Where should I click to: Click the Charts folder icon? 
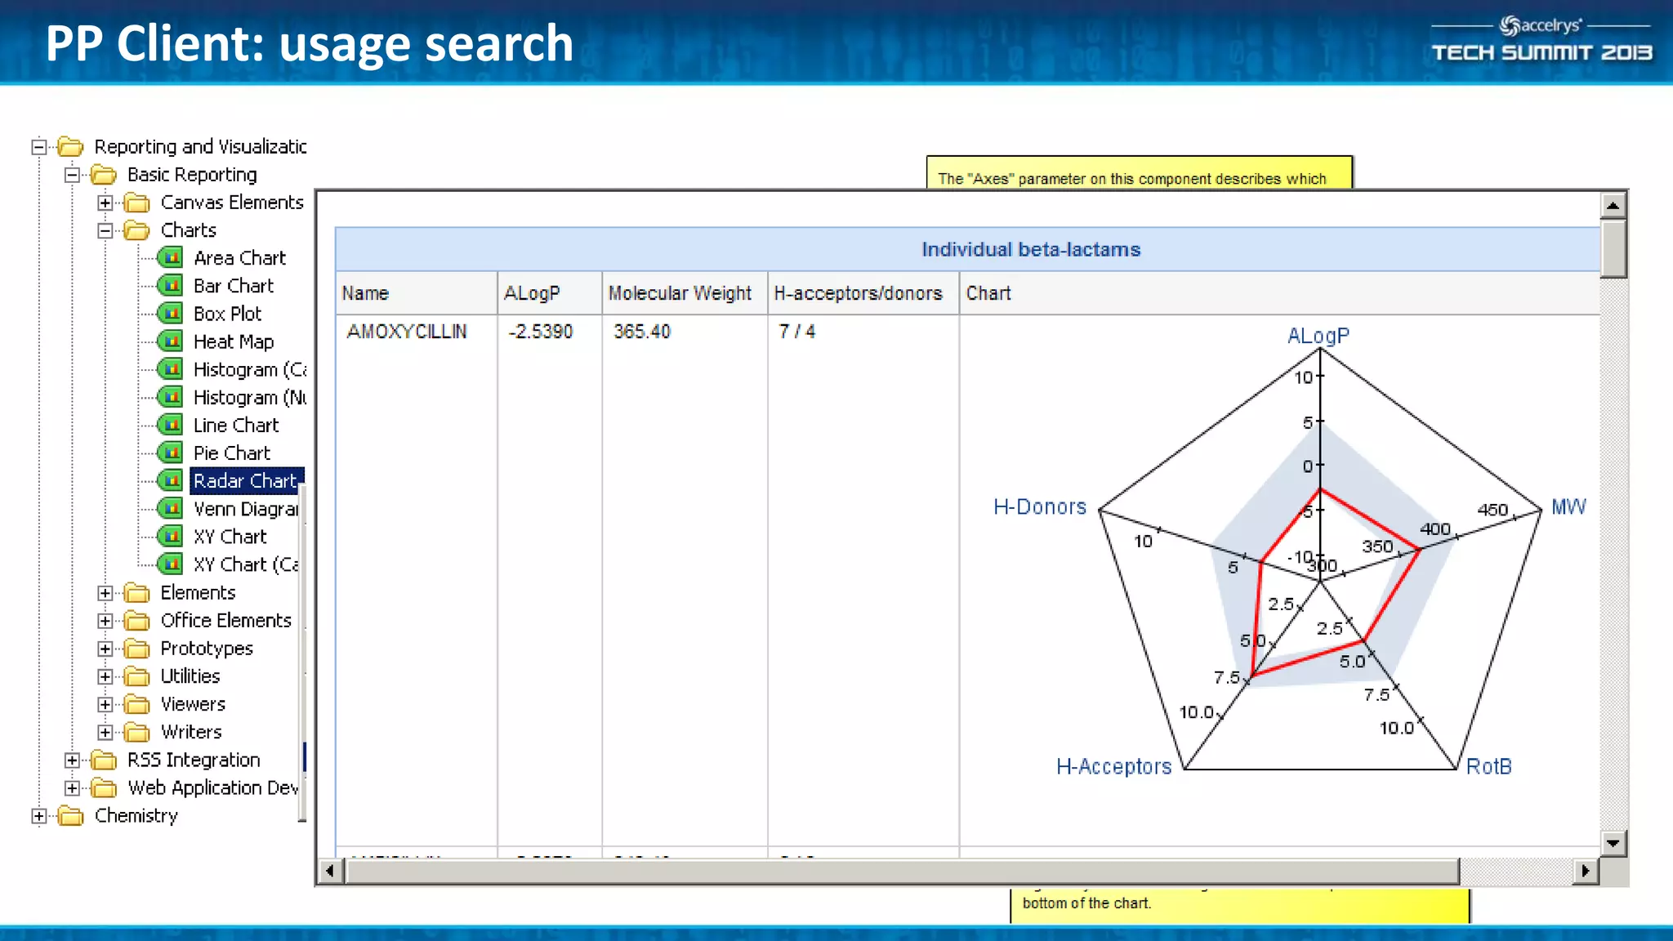137,230
